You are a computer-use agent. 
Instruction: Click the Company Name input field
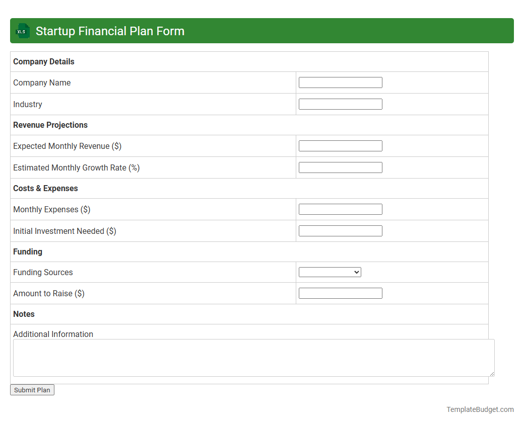point(340,82)
